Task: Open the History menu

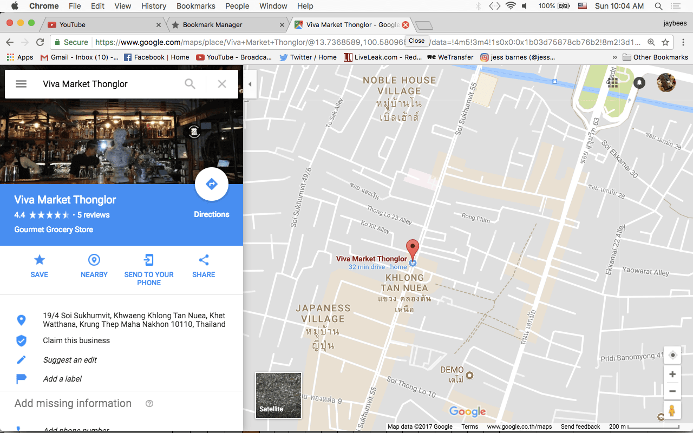Action: 154,6
